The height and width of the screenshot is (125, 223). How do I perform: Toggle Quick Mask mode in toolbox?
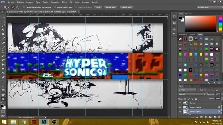[3, 112]
